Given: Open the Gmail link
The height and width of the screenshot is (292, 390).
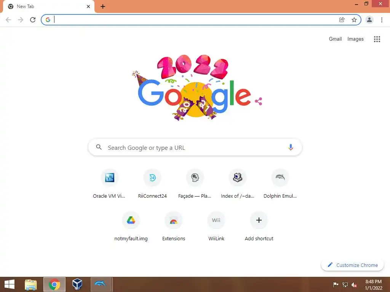Looking at the screenshot, I should tap(335, 39).
